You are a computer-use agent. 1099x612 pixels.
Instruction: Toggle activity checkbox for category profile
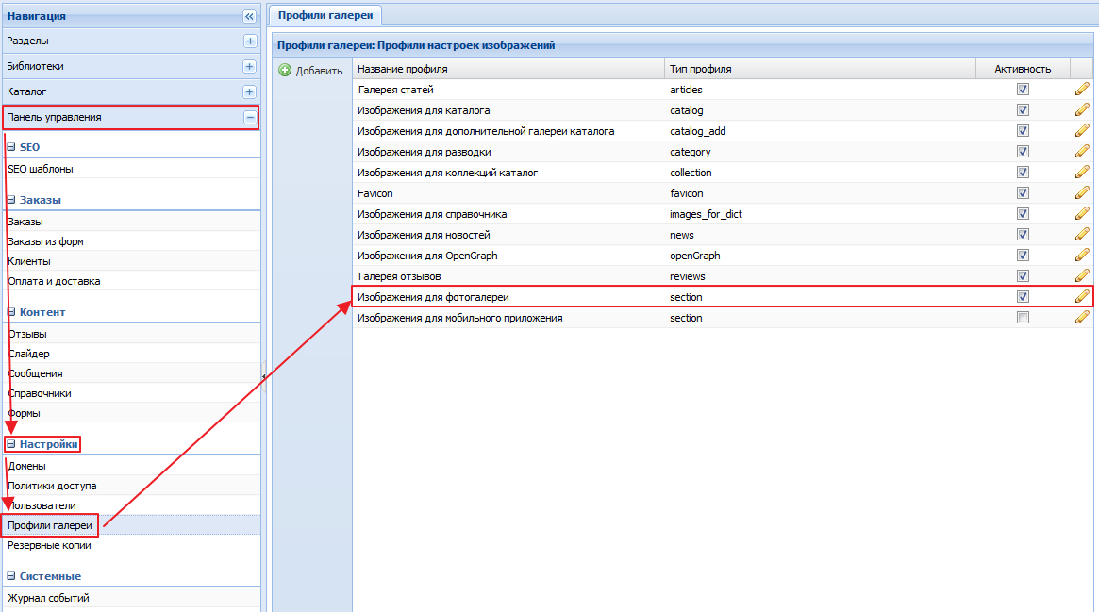click(1023, 152)
